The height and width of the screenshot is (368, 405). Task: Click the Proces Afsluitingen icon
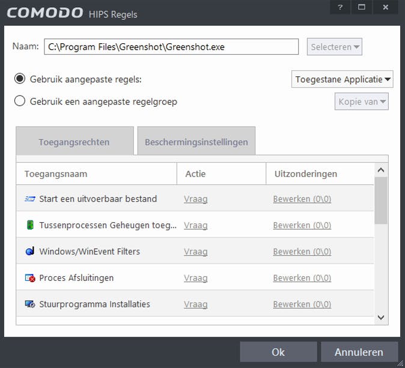[x=30, y=278]
